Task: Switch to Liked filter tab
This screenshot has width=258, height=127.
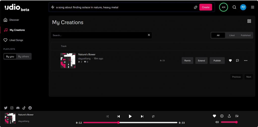Action: (232, 35)
